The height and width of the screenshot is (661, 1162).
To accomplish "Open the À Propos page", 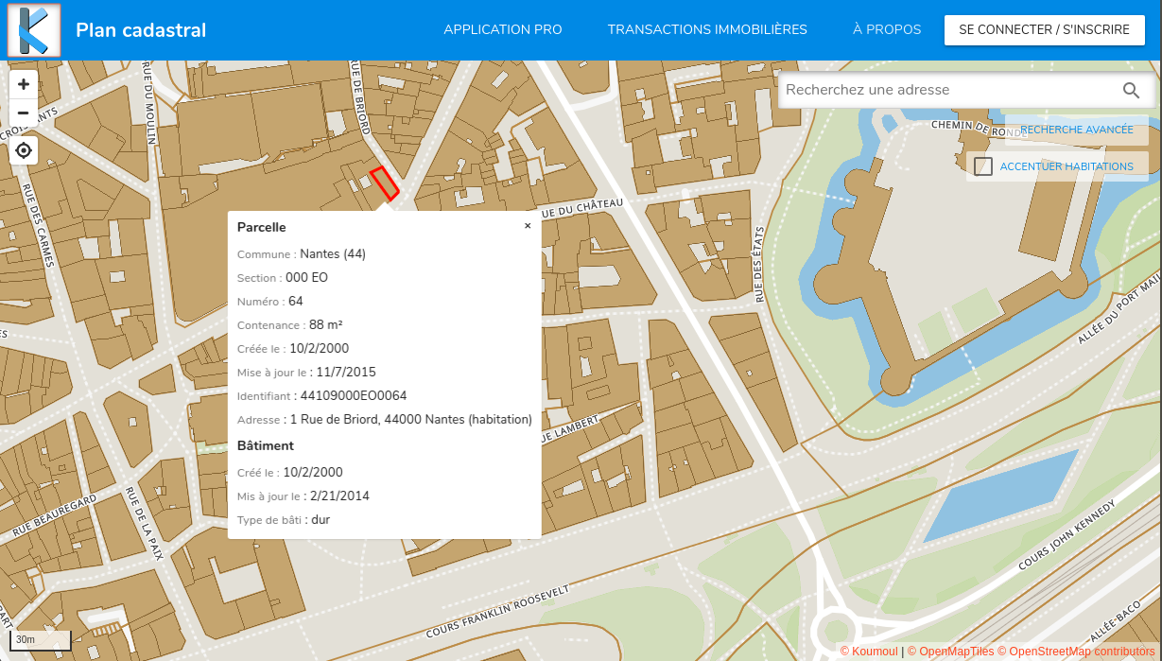I will coord(887,30).
